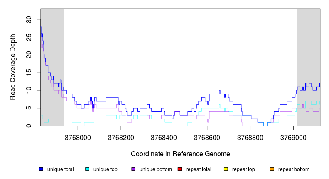Select the 15 y-axis tick label
The image size is (329, 179).
tap(29, 73)
